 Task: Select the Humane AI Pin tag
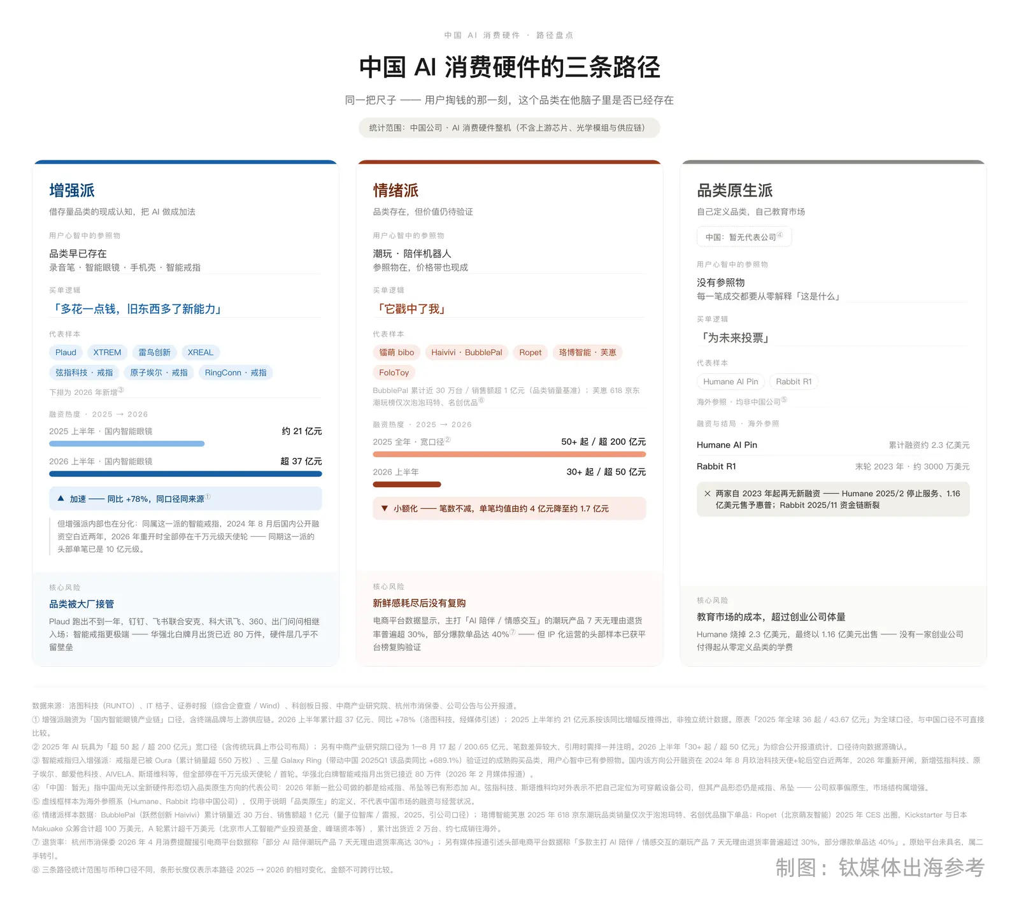[730, 381]
